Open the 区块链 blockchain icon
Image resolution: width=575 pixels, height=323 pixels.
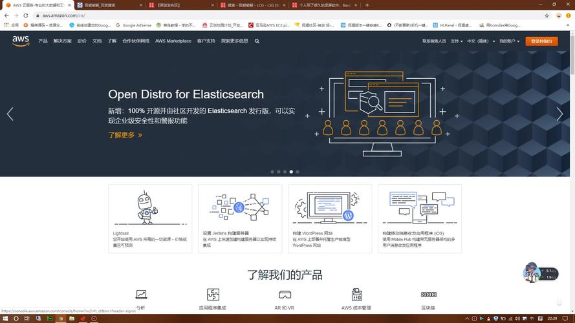[428, 295]
